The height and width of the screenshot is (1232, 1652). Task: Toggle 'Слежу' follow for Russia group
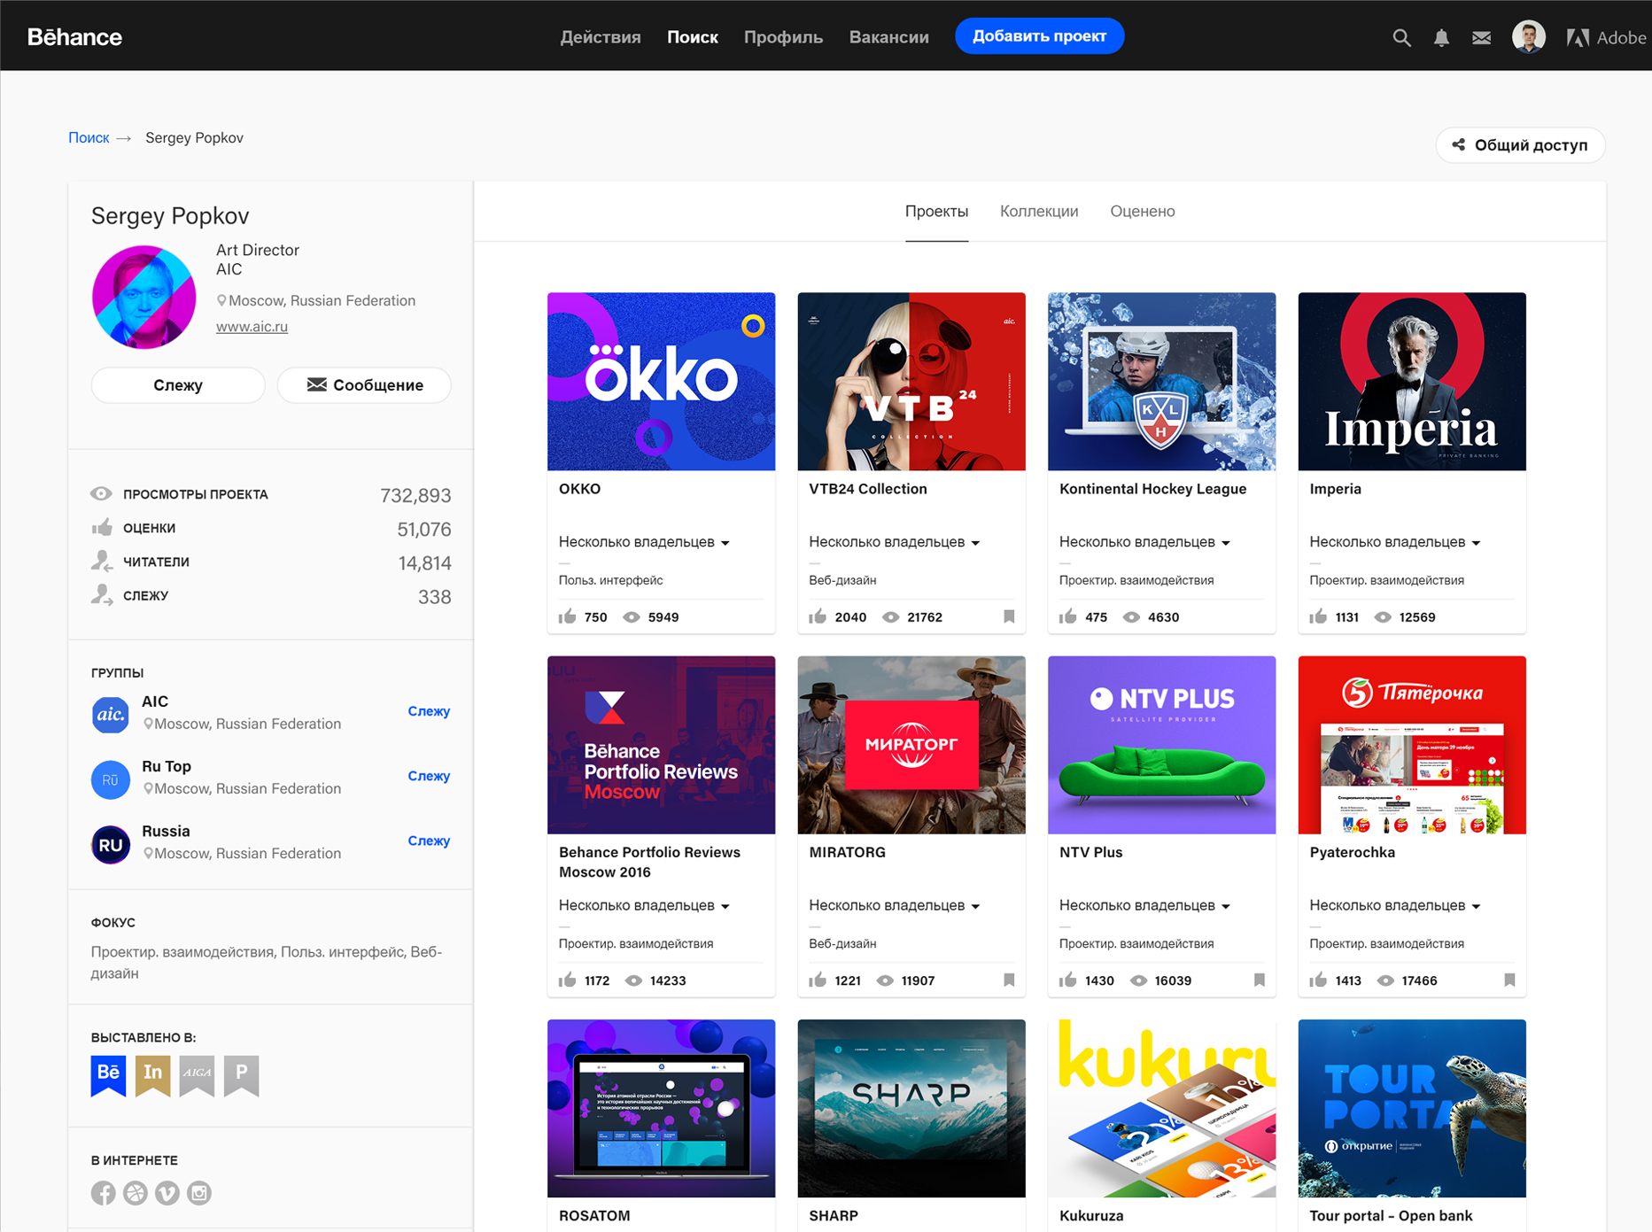[429, 841]
